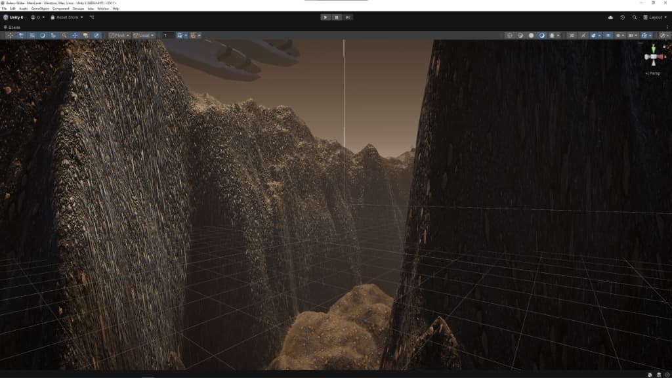The height and width of the screenshot is (378, 672).
Task: Toggle the Gizmos button
Action: pyautogui.click(x=644, y=35)
